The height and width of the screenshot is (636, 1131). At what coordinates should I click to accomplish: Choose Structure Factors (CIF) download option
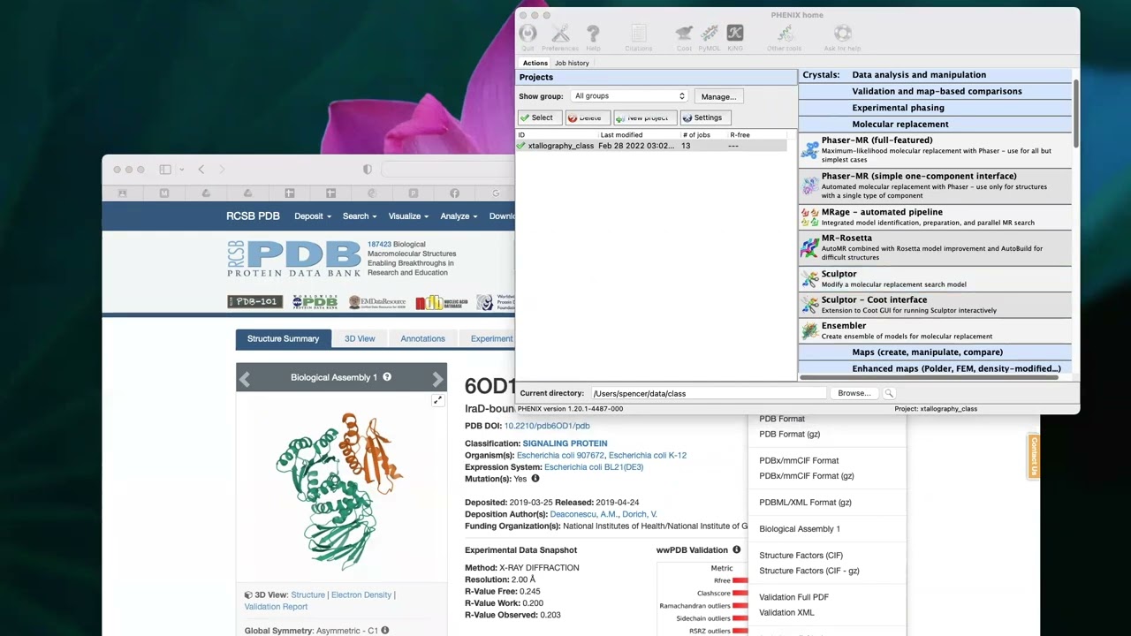pos(801,556)
